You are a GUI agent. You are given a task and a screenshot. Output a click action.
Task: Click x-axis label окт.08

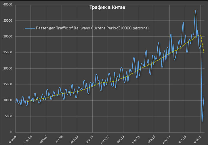tap(59, 139)
